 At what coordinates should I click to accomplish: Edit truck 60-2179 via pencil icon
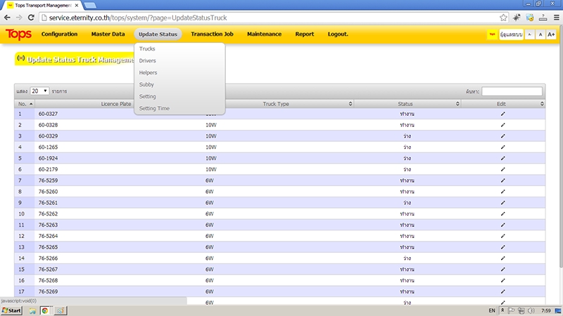[x=502, y=169]
